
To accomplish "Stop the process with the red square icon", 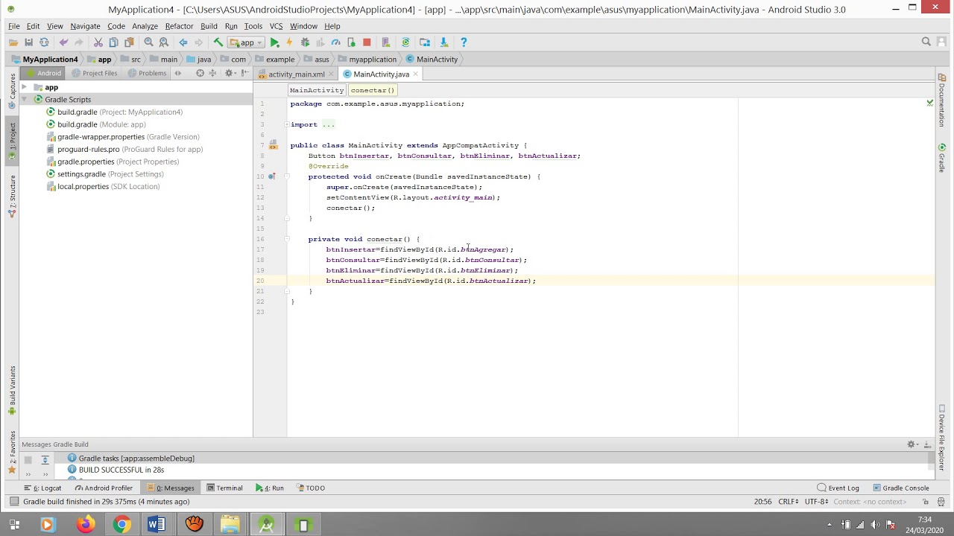I will click(x=367, y=42).
